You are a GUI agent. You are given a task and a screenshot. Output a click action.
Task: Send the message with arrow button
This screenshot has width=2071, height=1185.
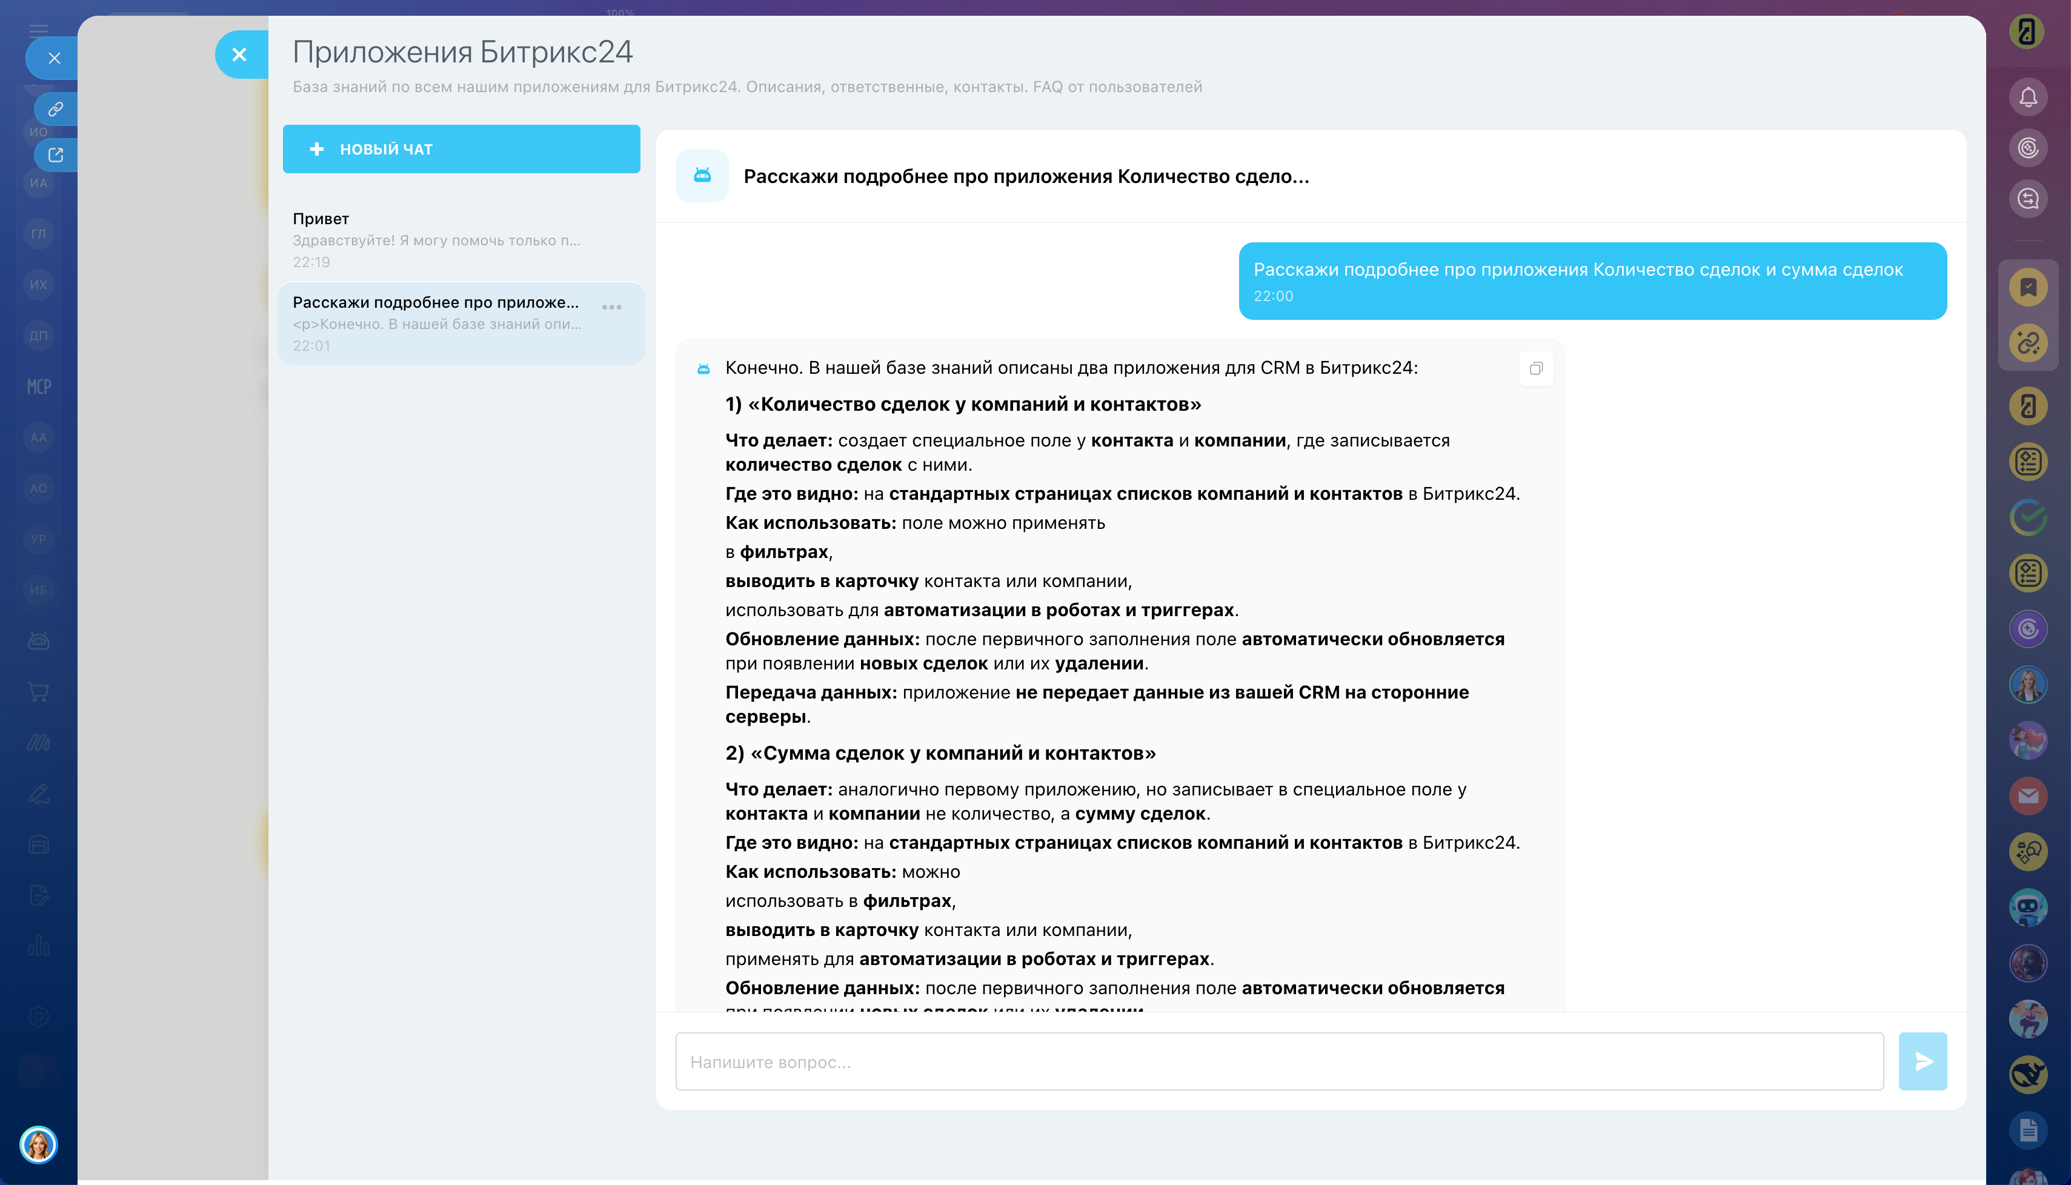pos(1922,1061)
